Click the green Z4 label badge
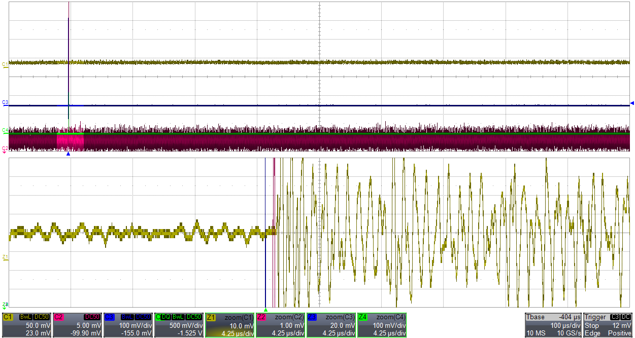Screen dimensions: 635x338 point(363,317)
